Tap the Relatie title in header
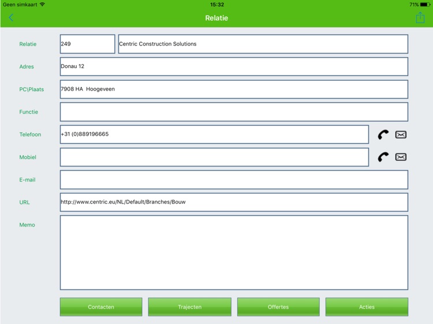The image size is (433, 324). coord(216,18)
